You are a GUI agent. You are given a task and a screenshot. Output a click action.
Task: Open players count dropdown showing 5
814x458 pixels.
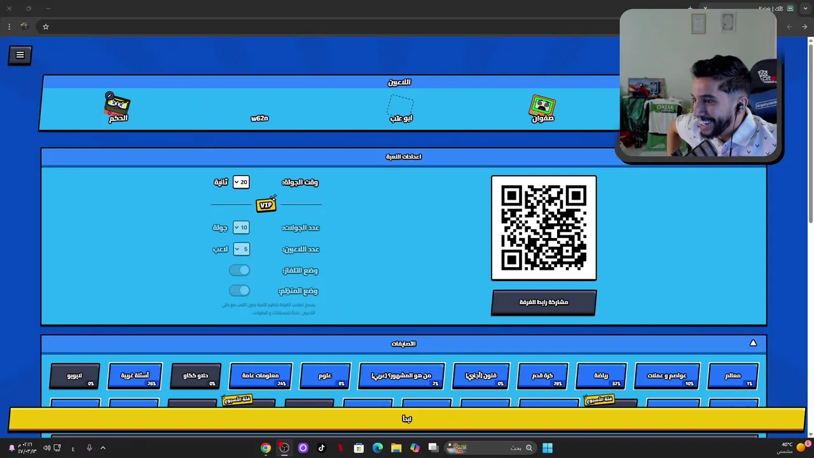pos(240,249)
